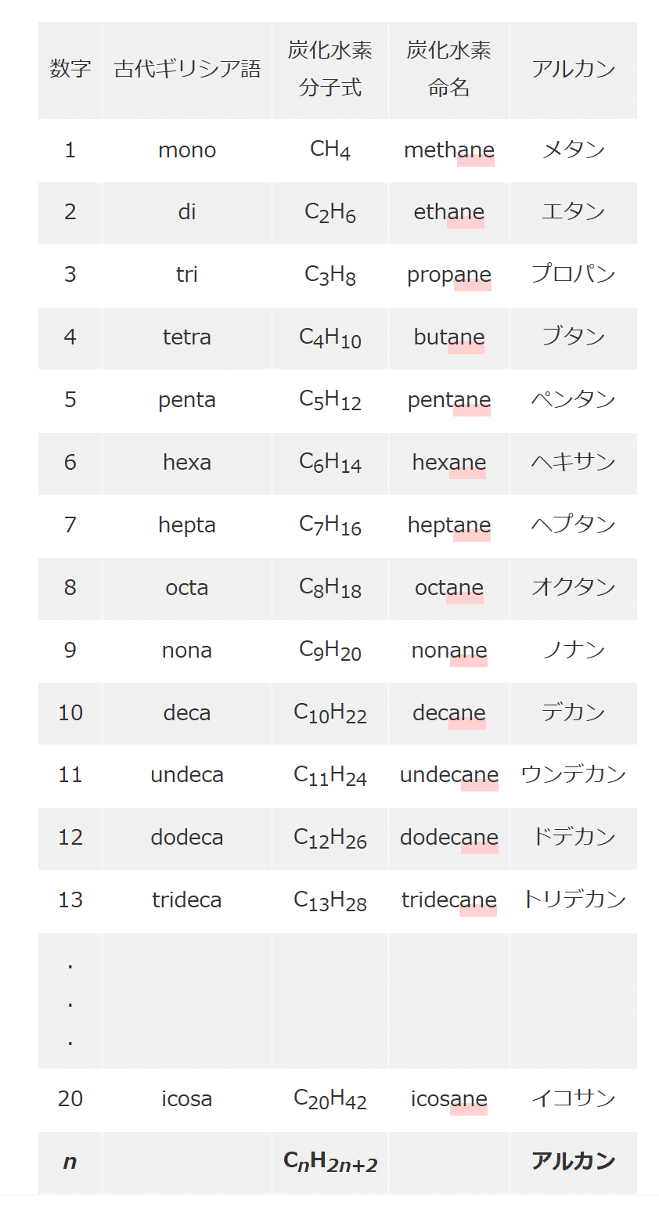Select the 古代ギリシア語 column header
Image resolution: width=659 pixels, height=1215 pixels.
(187, 70)
